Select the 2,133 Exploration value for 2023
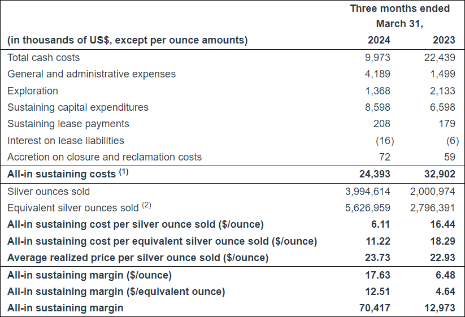 tap(442, 91)
